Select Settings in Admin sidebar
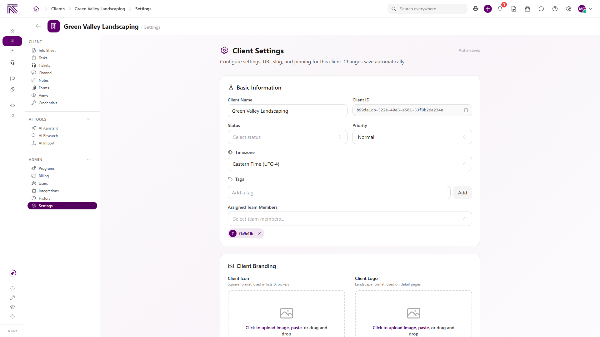Image resolution: width=600 pixels, height=337 pixels. (62, 206)
